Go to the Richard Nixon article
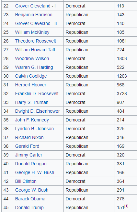 [29, 137]
